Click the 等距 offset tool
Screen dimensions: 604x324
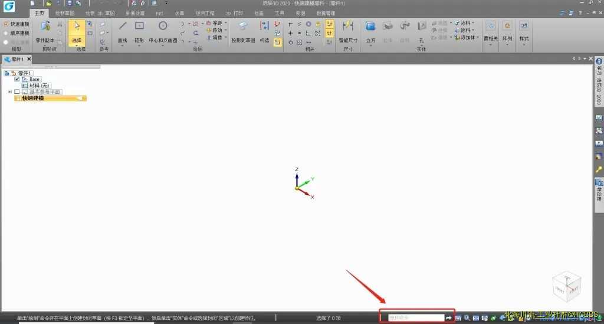(214, 23)
